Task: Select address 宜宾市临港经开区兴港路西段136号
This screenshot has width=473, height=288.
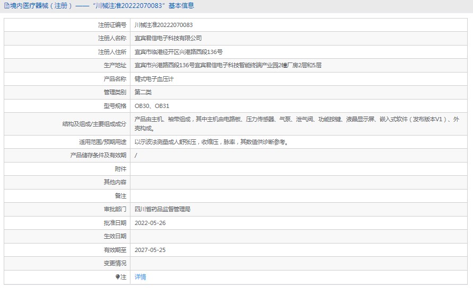Action: pyautogui.click(x=179, y=52)
